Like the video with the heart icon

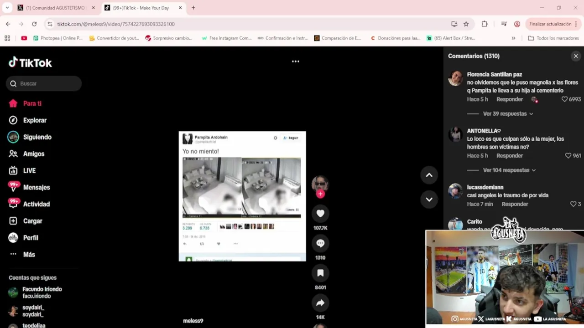[320, 213]
